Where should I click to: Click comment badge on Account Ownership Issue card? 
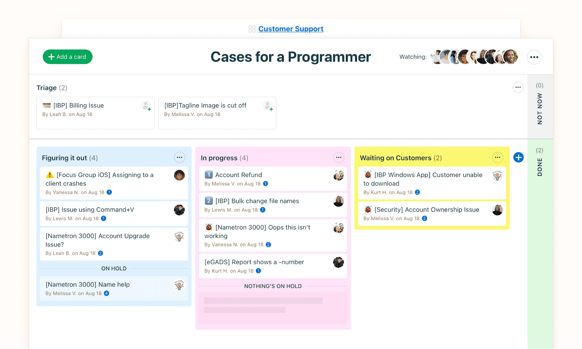point(424,218)
